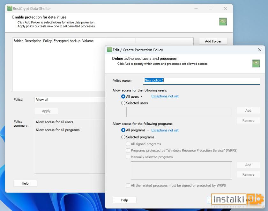Open Help in the policy dialog
This screenshot has height=211, width=268.
click(124, 200)
